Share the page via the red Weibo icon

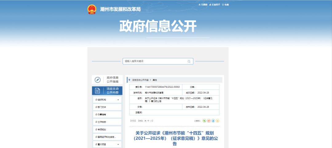point(209,121)
